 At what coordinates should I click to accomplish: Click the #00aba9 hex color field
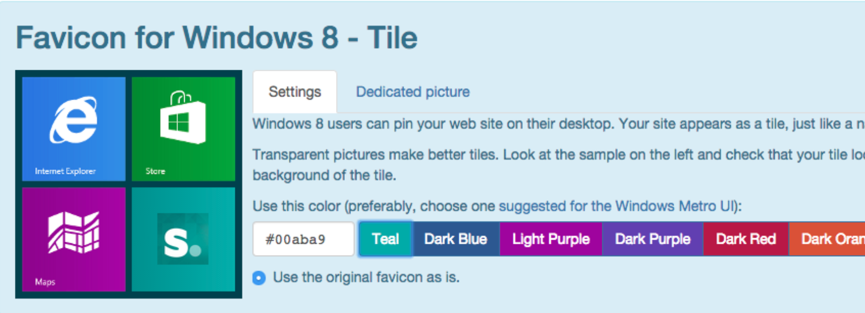303,239
